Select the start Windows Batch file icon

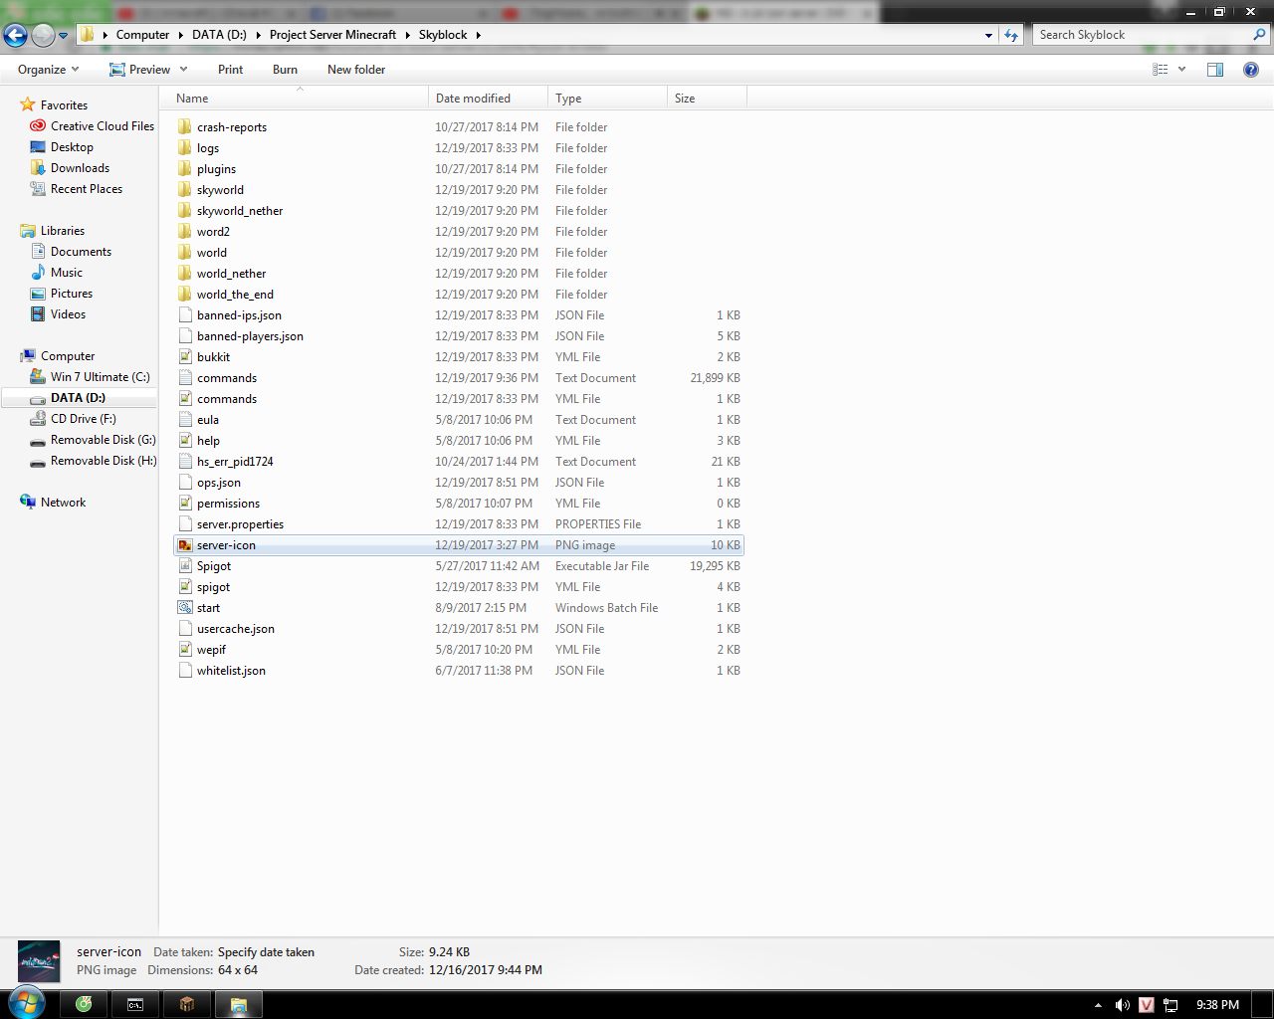pyautogui.click(x=185, y=608)
